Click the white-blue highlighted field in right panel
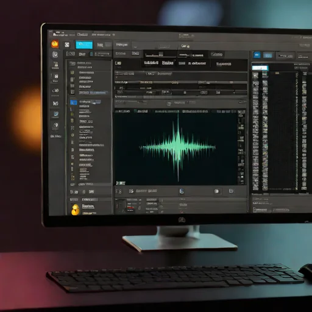 (260, 68)
